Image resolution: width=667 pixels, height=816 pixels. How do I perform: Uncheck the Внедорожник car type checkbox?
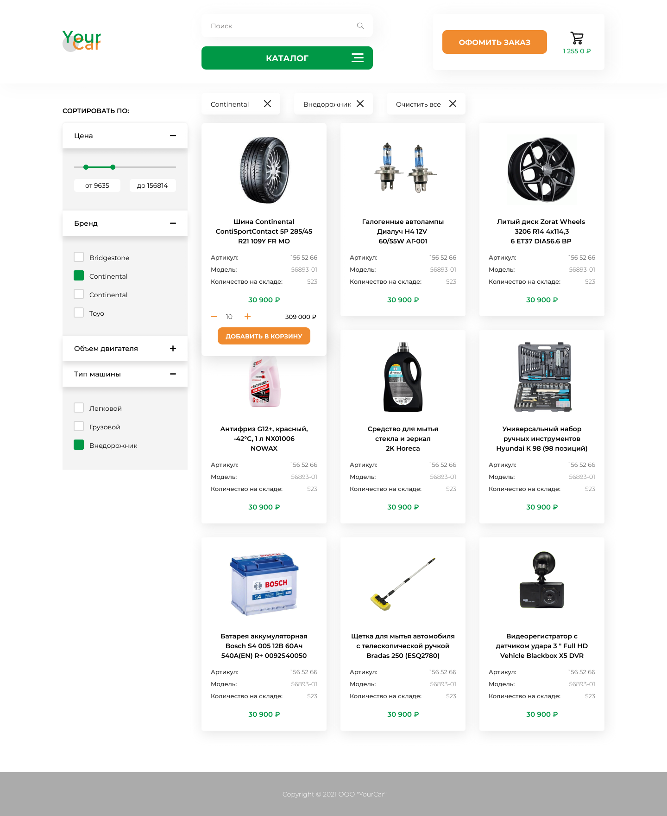click(79, 445)
